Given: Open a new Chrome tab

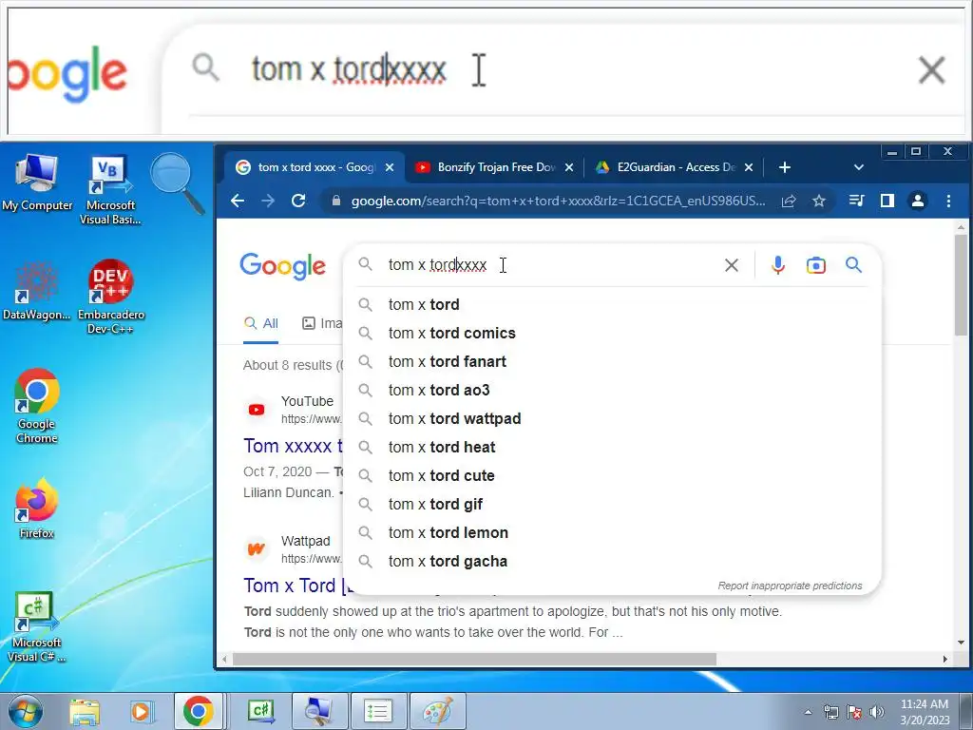Looking at the screenshot, I should coord(784,167).
